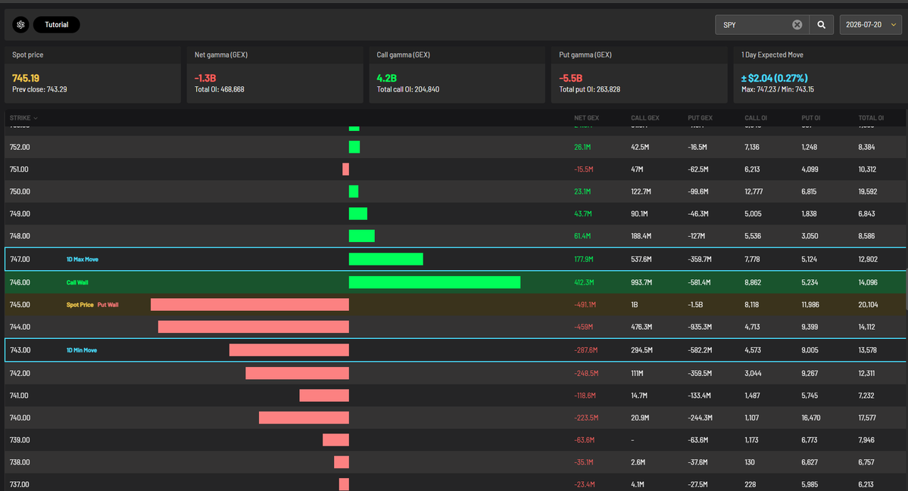Click the red gamma bar for 744.00
The height and width of the screenshot is (491, 908).
coord(254,327)
